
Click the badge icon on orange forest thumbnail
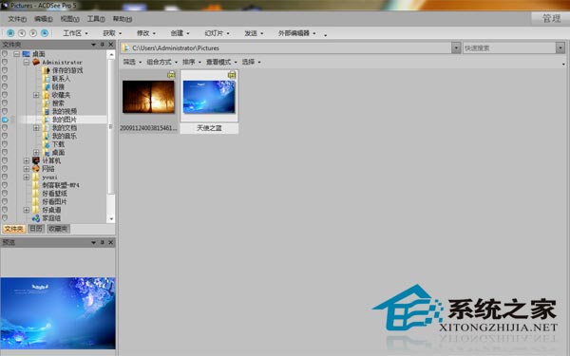tap(171, 75)
